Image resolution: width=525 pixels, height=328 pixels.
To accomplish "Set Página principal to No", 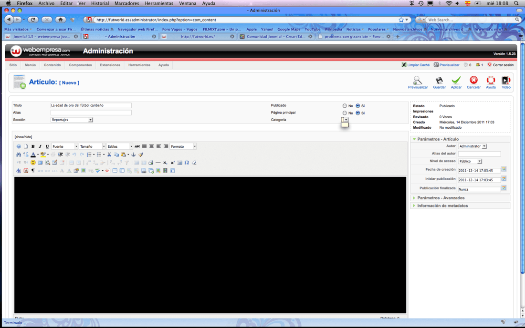I will point(345,113).
